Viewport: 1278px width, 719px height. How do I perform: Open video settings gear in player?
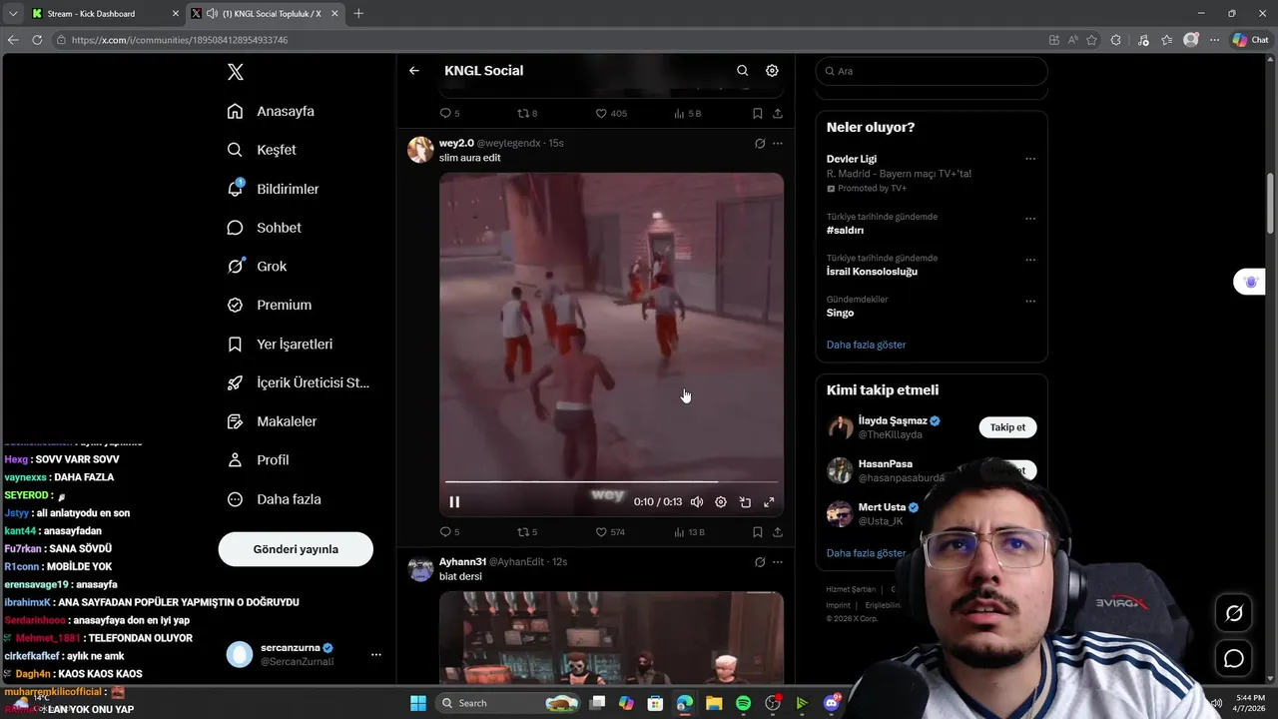tap(721, 502)
